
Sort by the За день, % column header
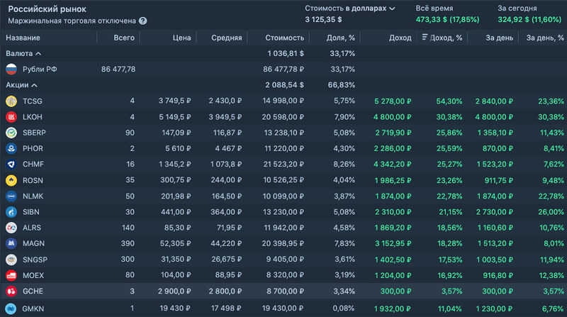point(545,38)
